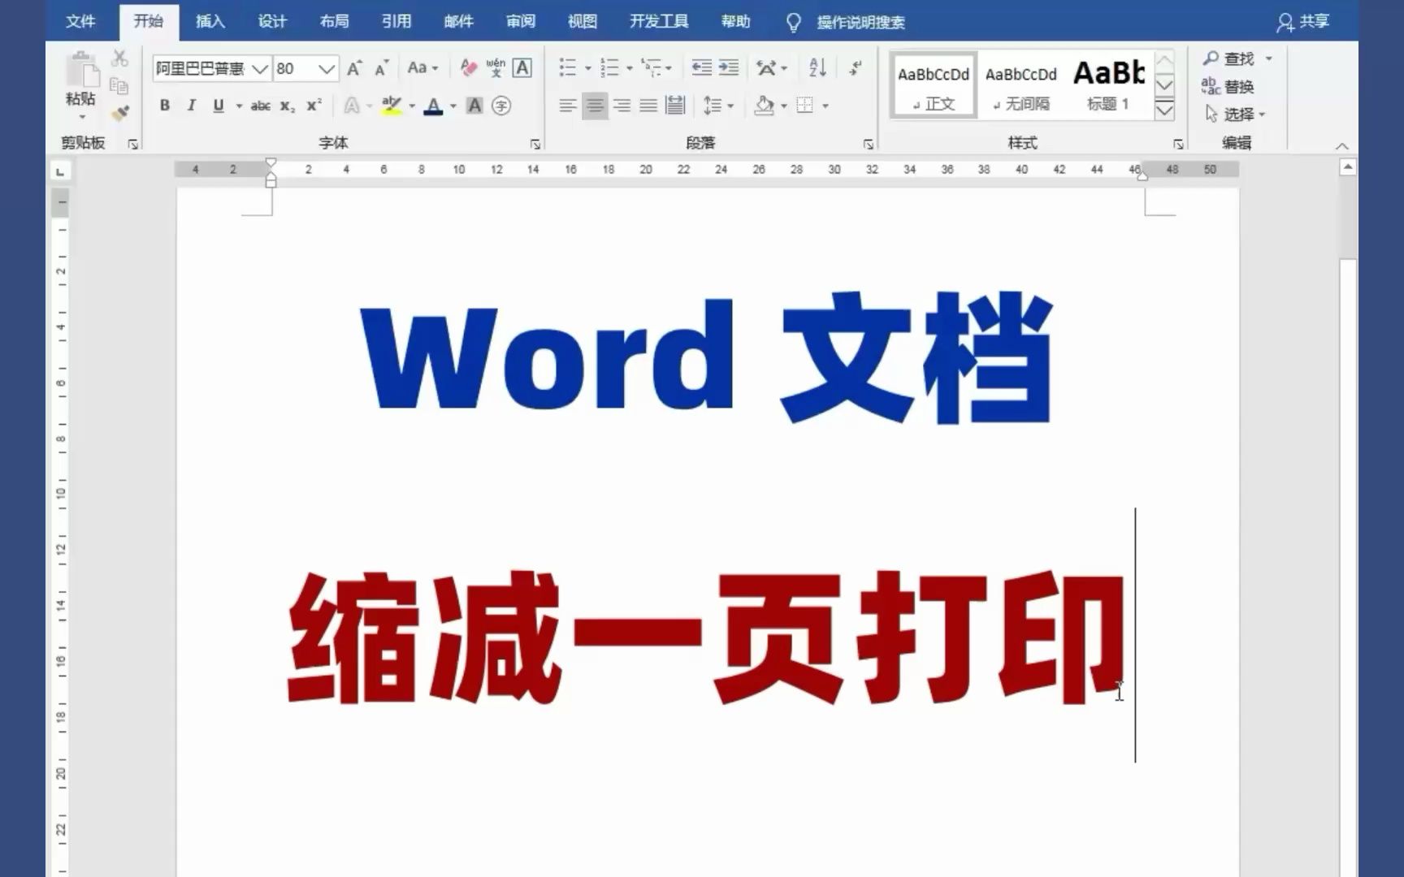Apply the 无间隔 No Spacing style
The height and width of the screenshot is (877, 1404).
point(1021,86)
